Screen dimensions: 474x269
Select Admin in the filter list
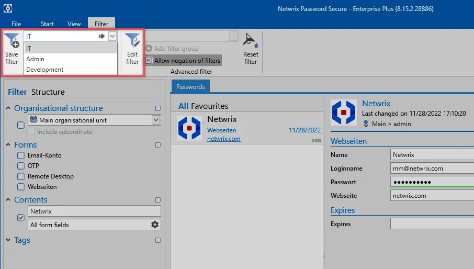tap(71, 59)
